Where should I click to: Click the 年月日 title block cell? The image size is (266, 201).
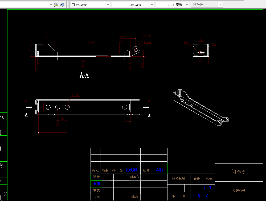click(x=160, y=170)
